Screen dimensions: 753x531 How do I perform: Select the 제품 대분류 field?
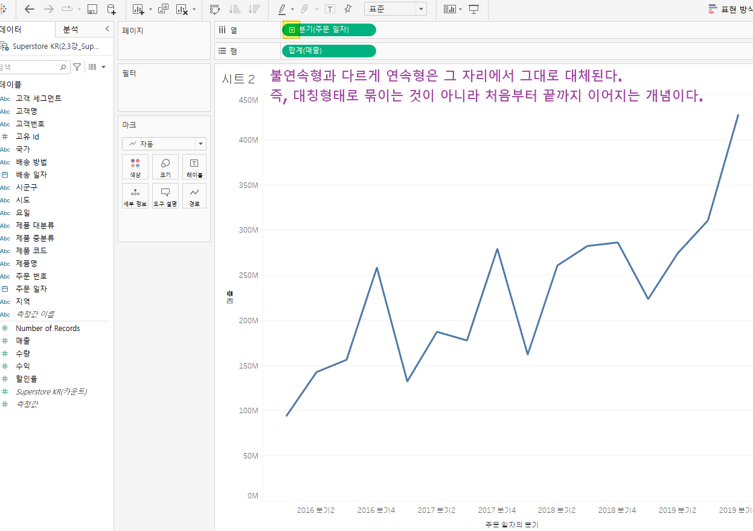pyautogui.click(x=35, y=225)
